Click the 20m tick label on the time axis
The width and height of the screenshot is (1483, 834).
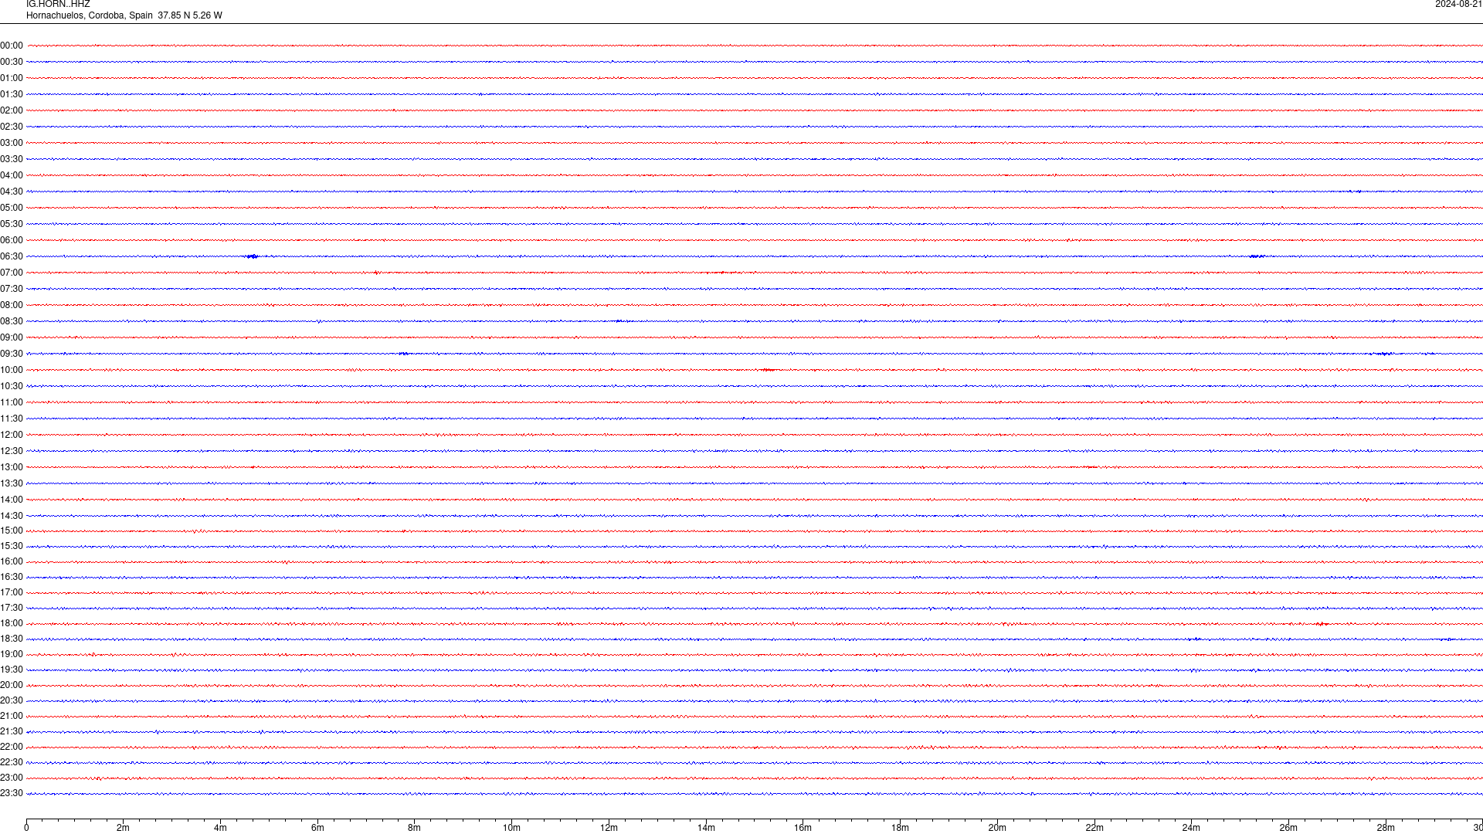click(x=997, y=828)
